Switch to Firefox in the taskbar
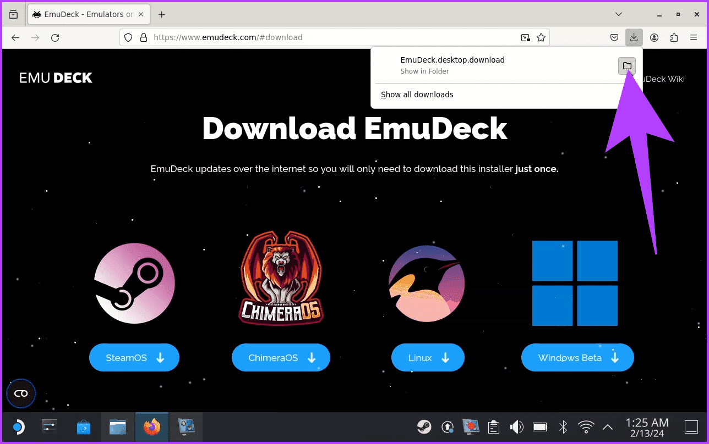 tap(151, 427)
